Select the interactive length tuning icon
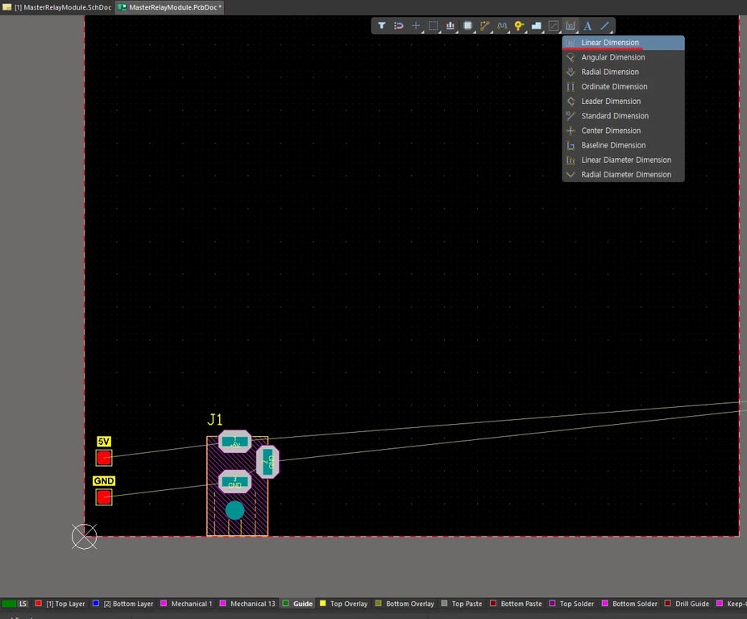The height and width of the screenshot is (619, 747). pyautogui.click(x=502, y=26)
